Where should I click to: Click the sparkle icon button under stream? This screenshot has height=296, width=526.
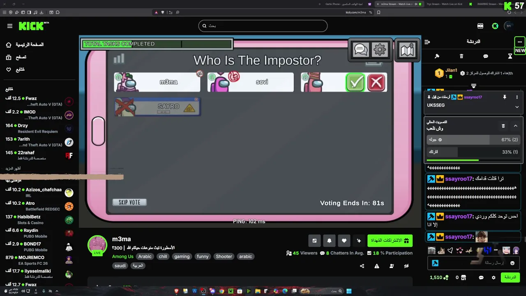359,240
